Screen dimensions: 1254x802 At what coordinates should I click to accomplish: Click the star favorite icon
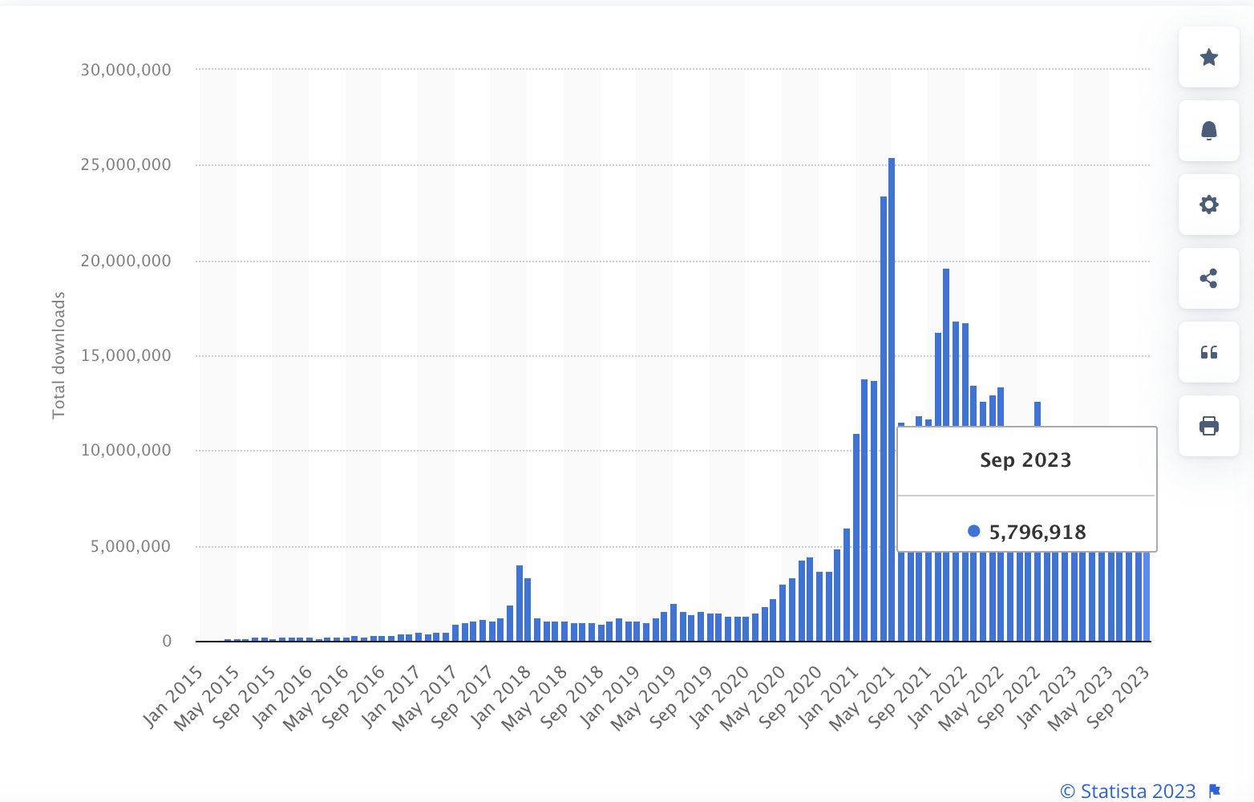(x=1208, y=58)
